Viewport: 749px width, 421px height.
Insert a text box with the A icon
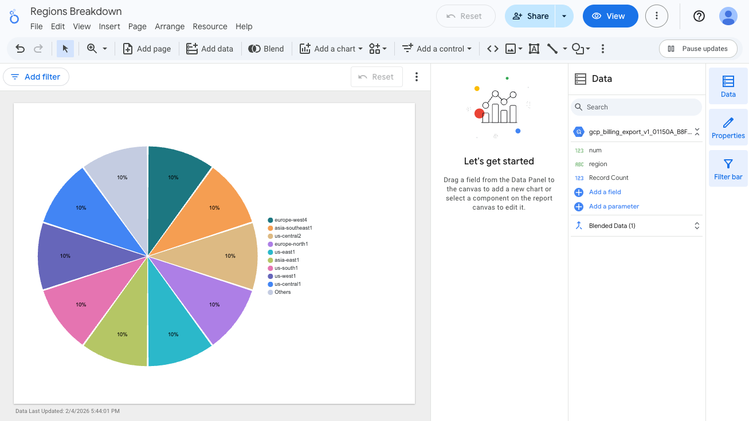coord(534,49)
